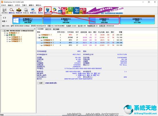Open the 分区(P) menu

click(18, 5)
